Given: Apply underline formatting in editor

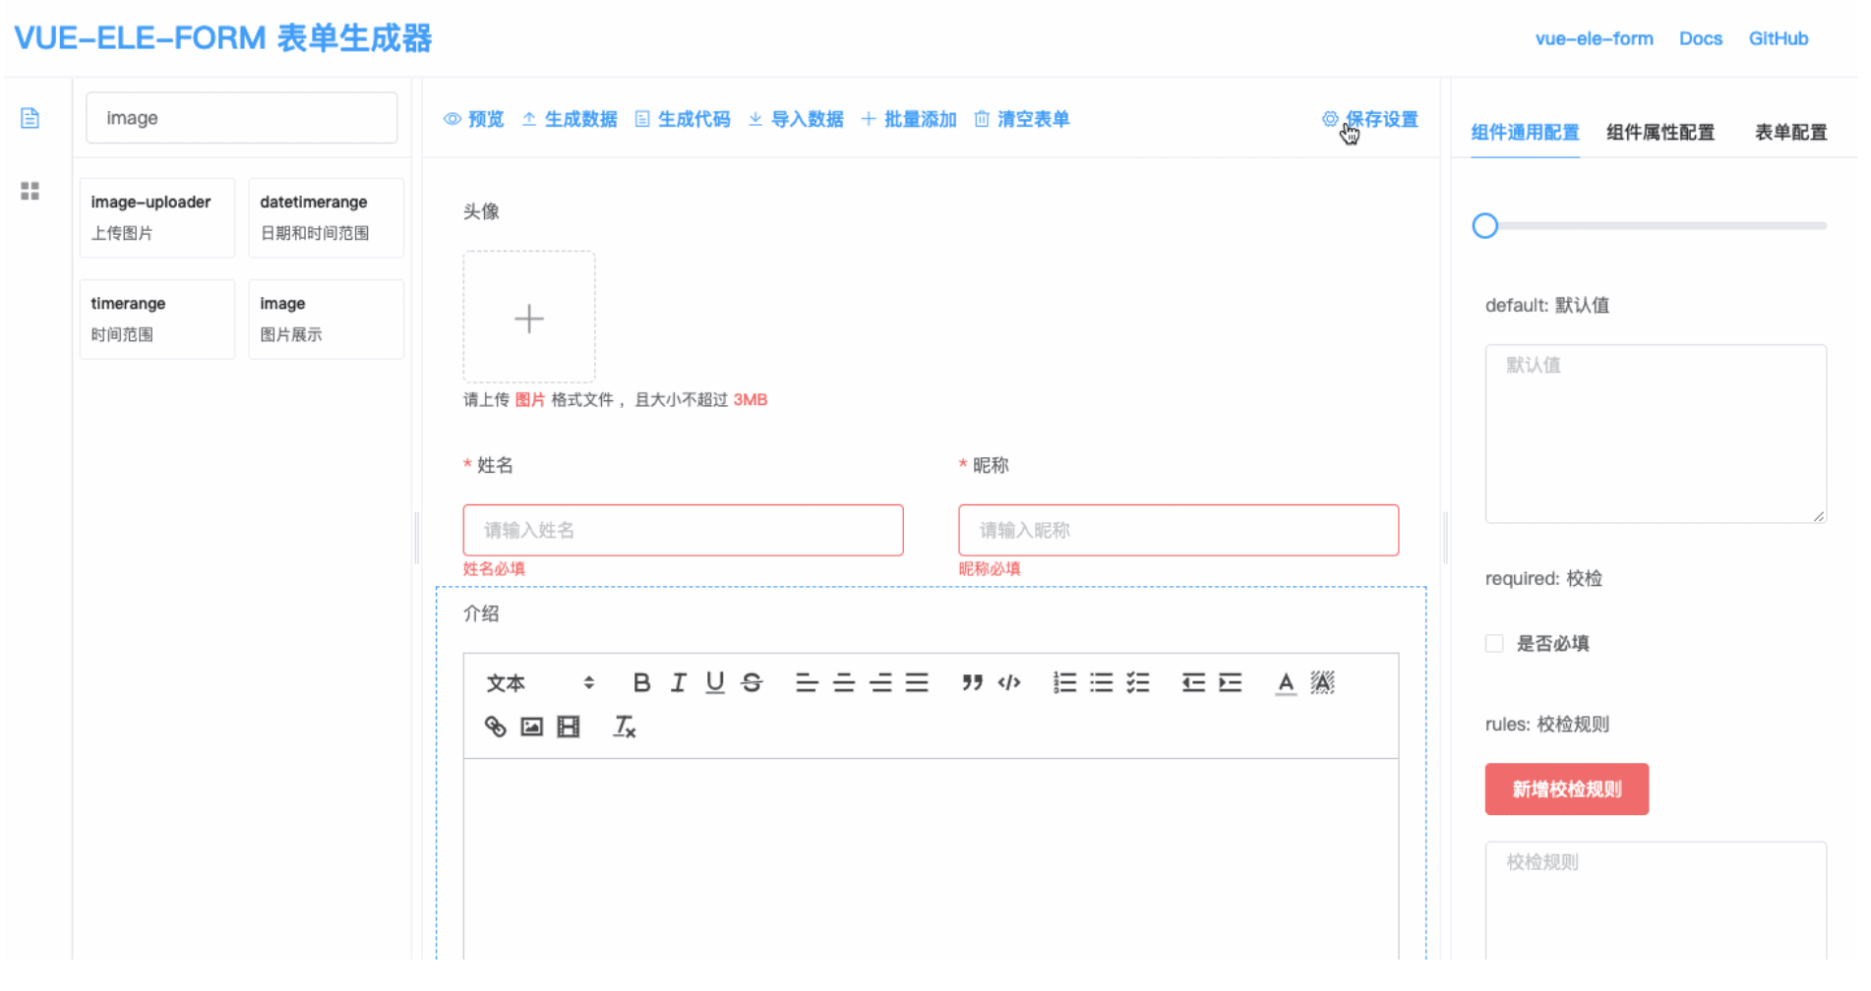Looking at the screenshot, I should click(x=715, y=682).
